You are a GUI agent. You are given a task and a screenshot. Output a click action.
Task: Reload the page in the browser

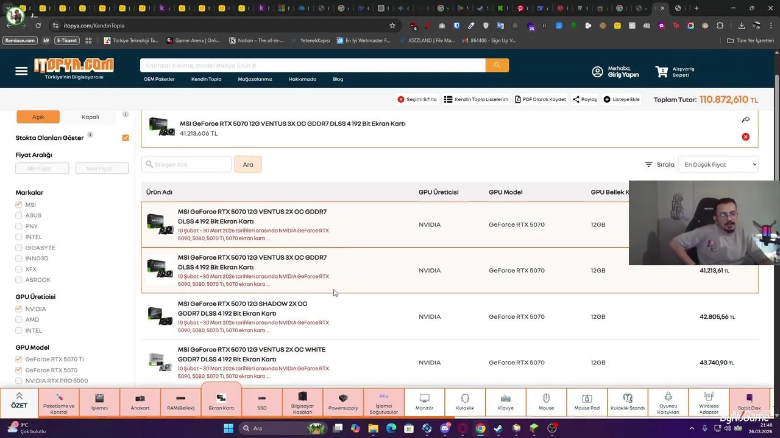click(x=38, y=26)
